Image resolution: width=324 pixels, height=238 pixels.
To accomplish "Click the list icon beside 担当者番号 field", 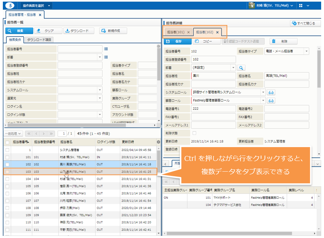I will [x=106, y=49].
